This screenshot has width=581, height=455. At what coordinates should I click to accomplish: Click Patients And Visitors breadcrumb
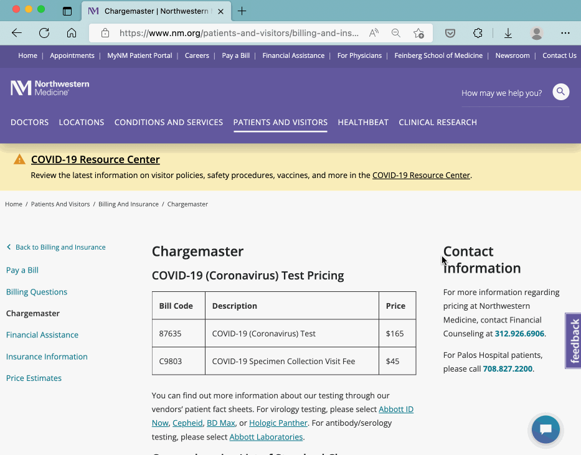[x=60, y=204]
